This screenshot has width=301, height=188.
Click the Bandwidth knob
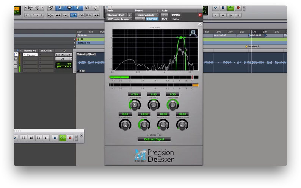coord(154,105)
